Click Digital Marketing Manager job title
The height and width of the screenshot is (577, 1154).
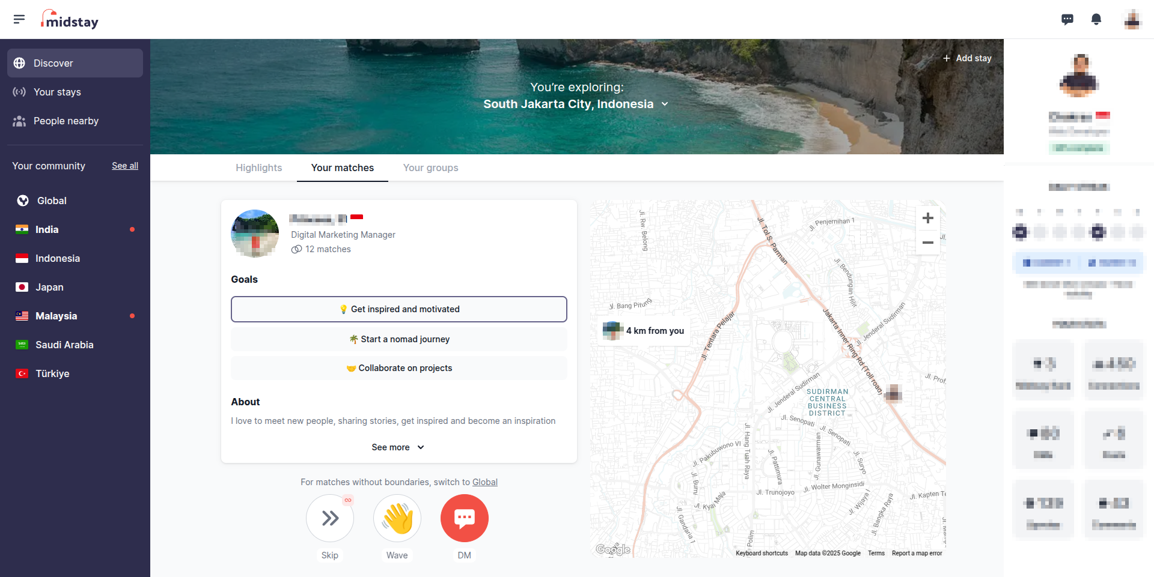(343, 235)
